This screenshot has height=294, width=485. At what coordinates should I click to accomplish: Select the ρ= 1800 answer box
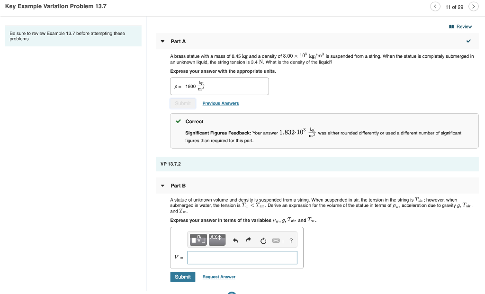pos(219,86)
